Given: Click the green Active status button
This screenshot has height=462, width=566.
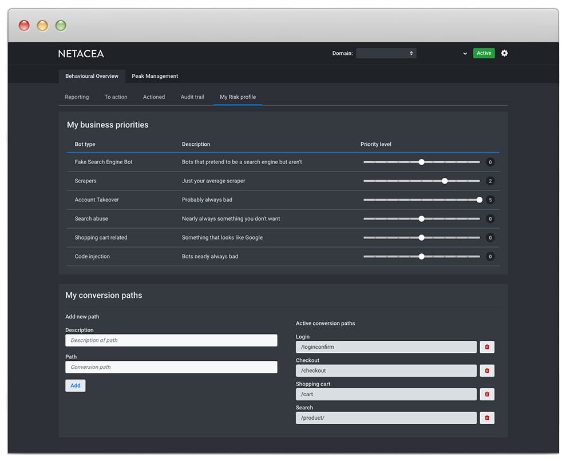Looking at the screenshot, I should [484, 53].
